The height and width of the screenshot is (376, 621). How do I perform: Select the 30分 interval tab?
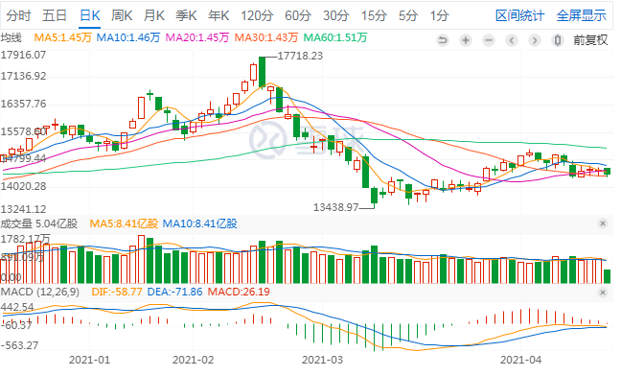click(x=335, y=15)
